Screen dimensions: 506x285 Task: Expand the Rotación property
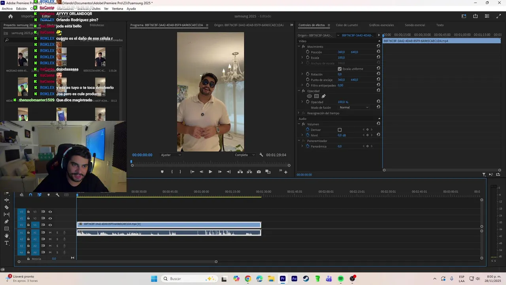click(x=302, y=74)
